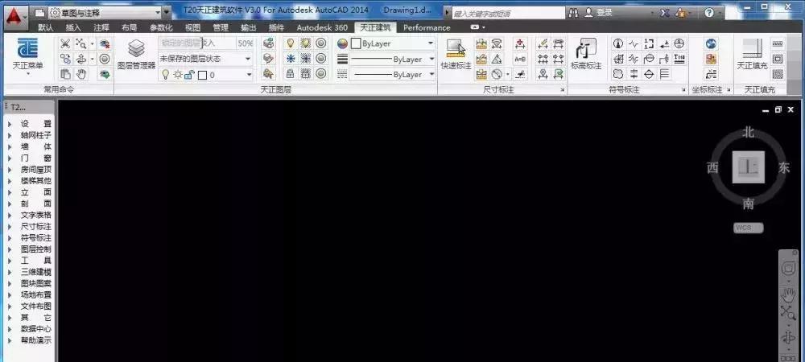Click the THB drawing title icon
The height and width of the screenshot is (362, 805).
point(679,59)
